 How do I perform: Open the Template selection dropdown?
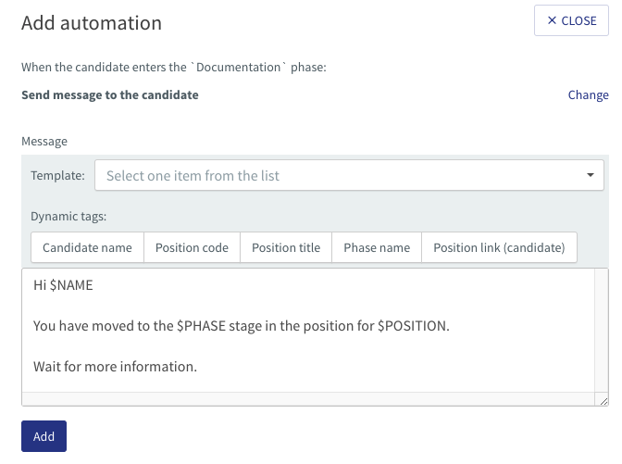[349, 175]
